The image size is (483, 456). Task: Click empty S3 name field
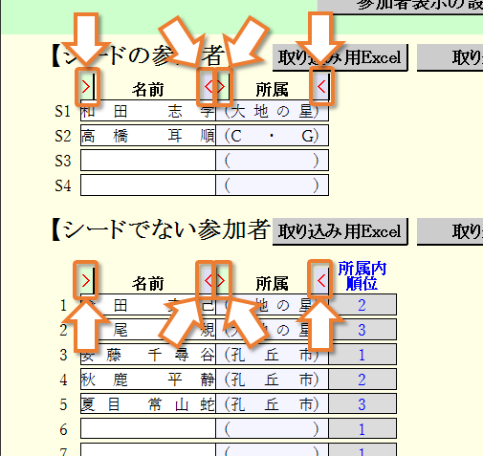(x=148, y=161)
